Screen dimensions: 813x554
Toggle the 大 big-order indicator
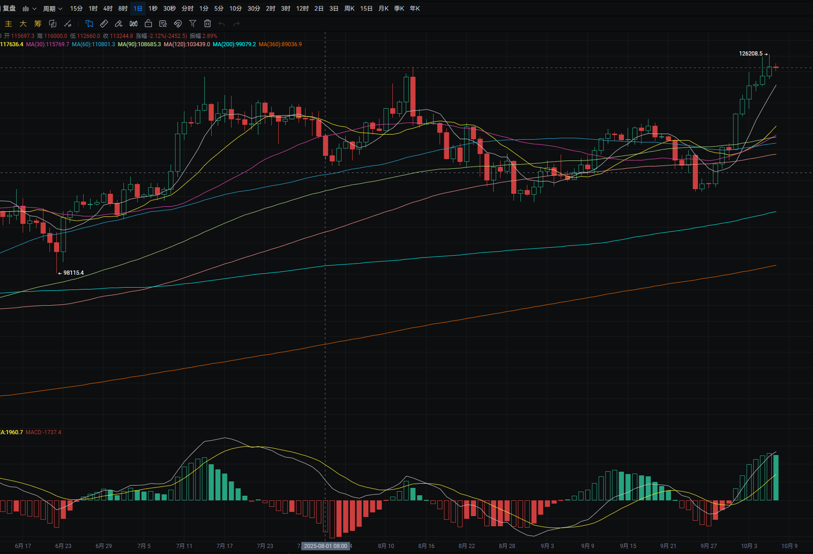point(23,24)
